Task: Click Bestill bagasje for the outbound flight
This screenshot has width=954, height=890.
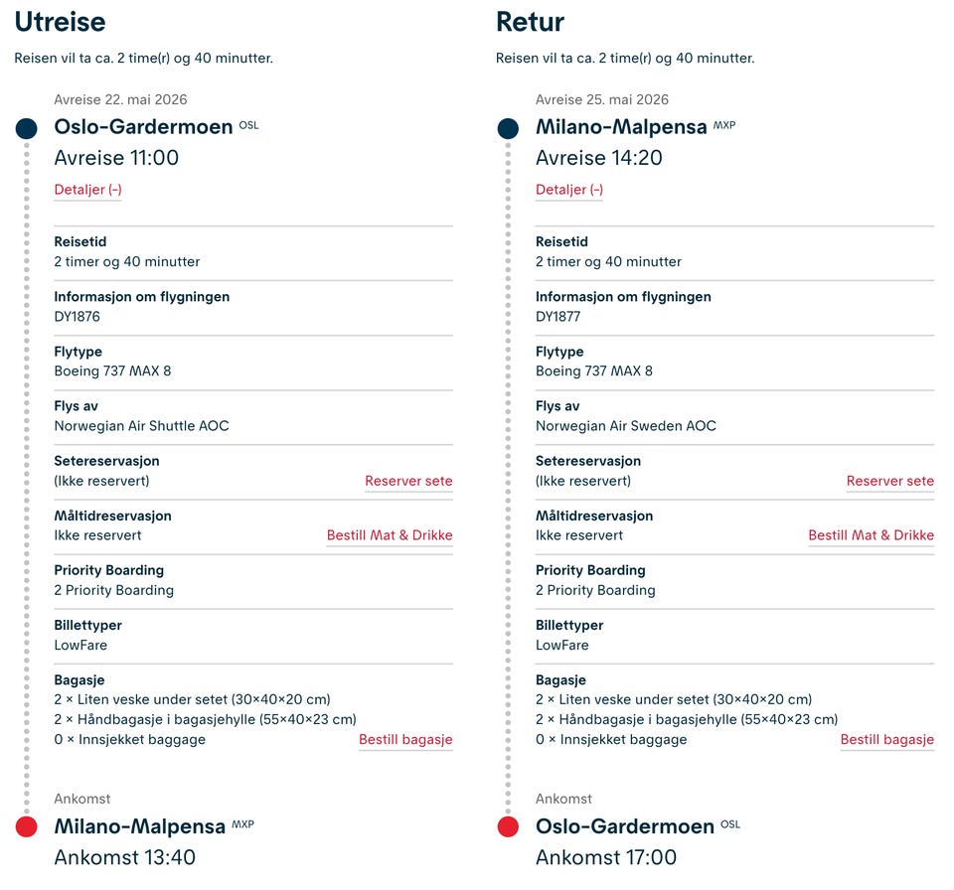Action: coord(405,740)
